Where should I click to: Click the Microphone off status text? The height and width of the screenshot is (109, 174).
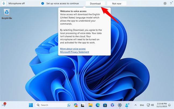(17, 4)
